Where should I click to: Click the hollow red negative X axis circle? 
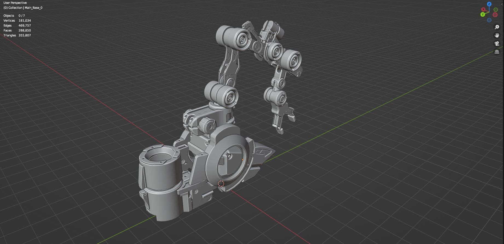[495, 15]
